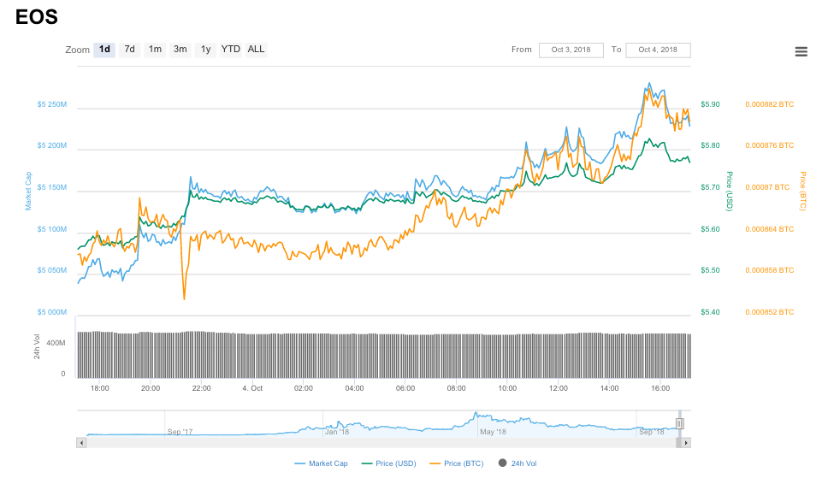Switch zoom to 1m

tap(155, 50)
